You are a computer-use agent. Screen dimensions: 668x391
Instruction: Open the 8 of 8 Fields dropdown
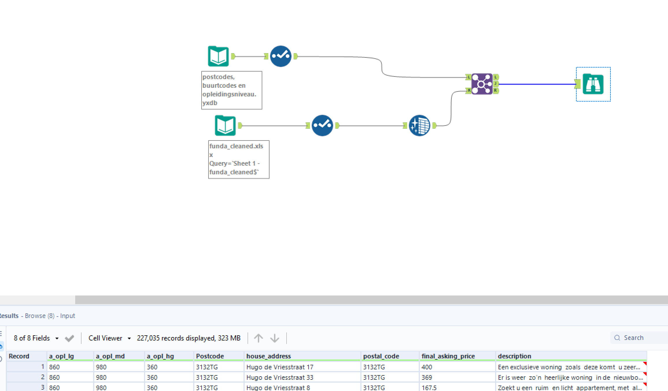point(36,338)
